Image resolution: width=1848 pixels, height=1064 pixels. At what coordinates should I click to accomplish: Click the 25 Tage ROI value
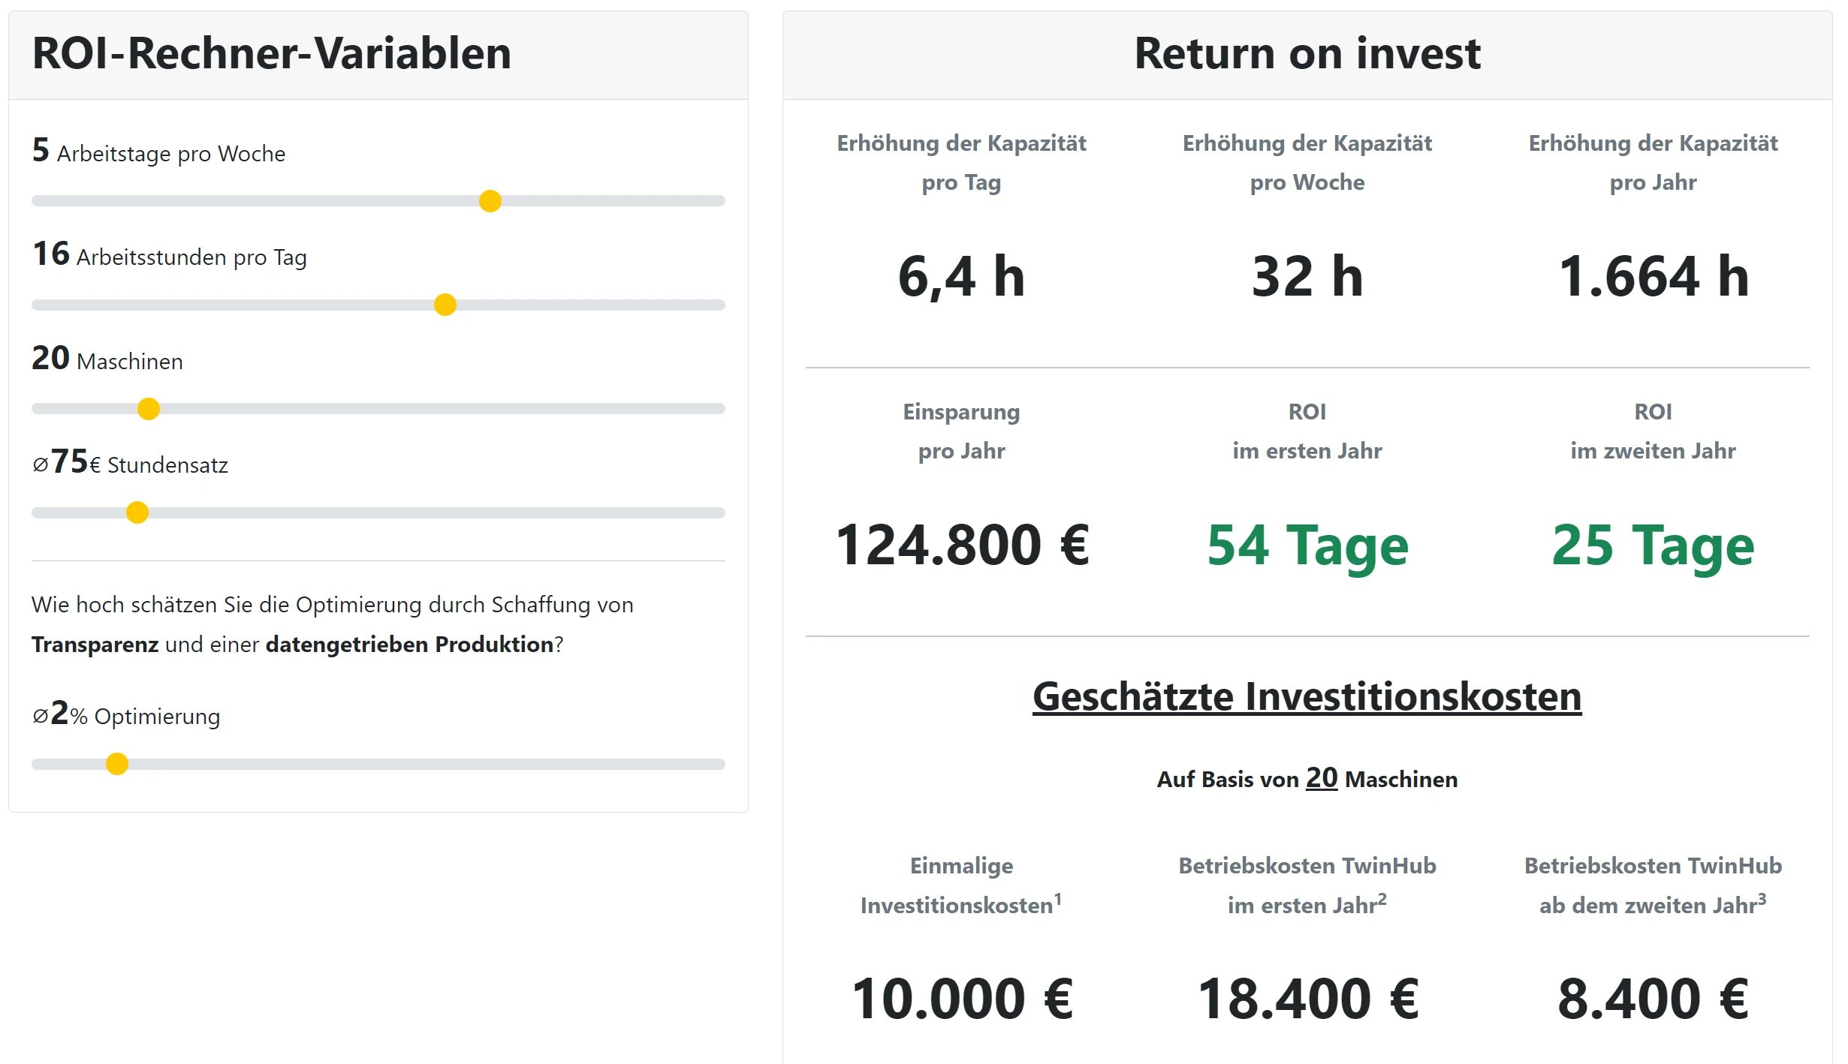click(1653, 546)
